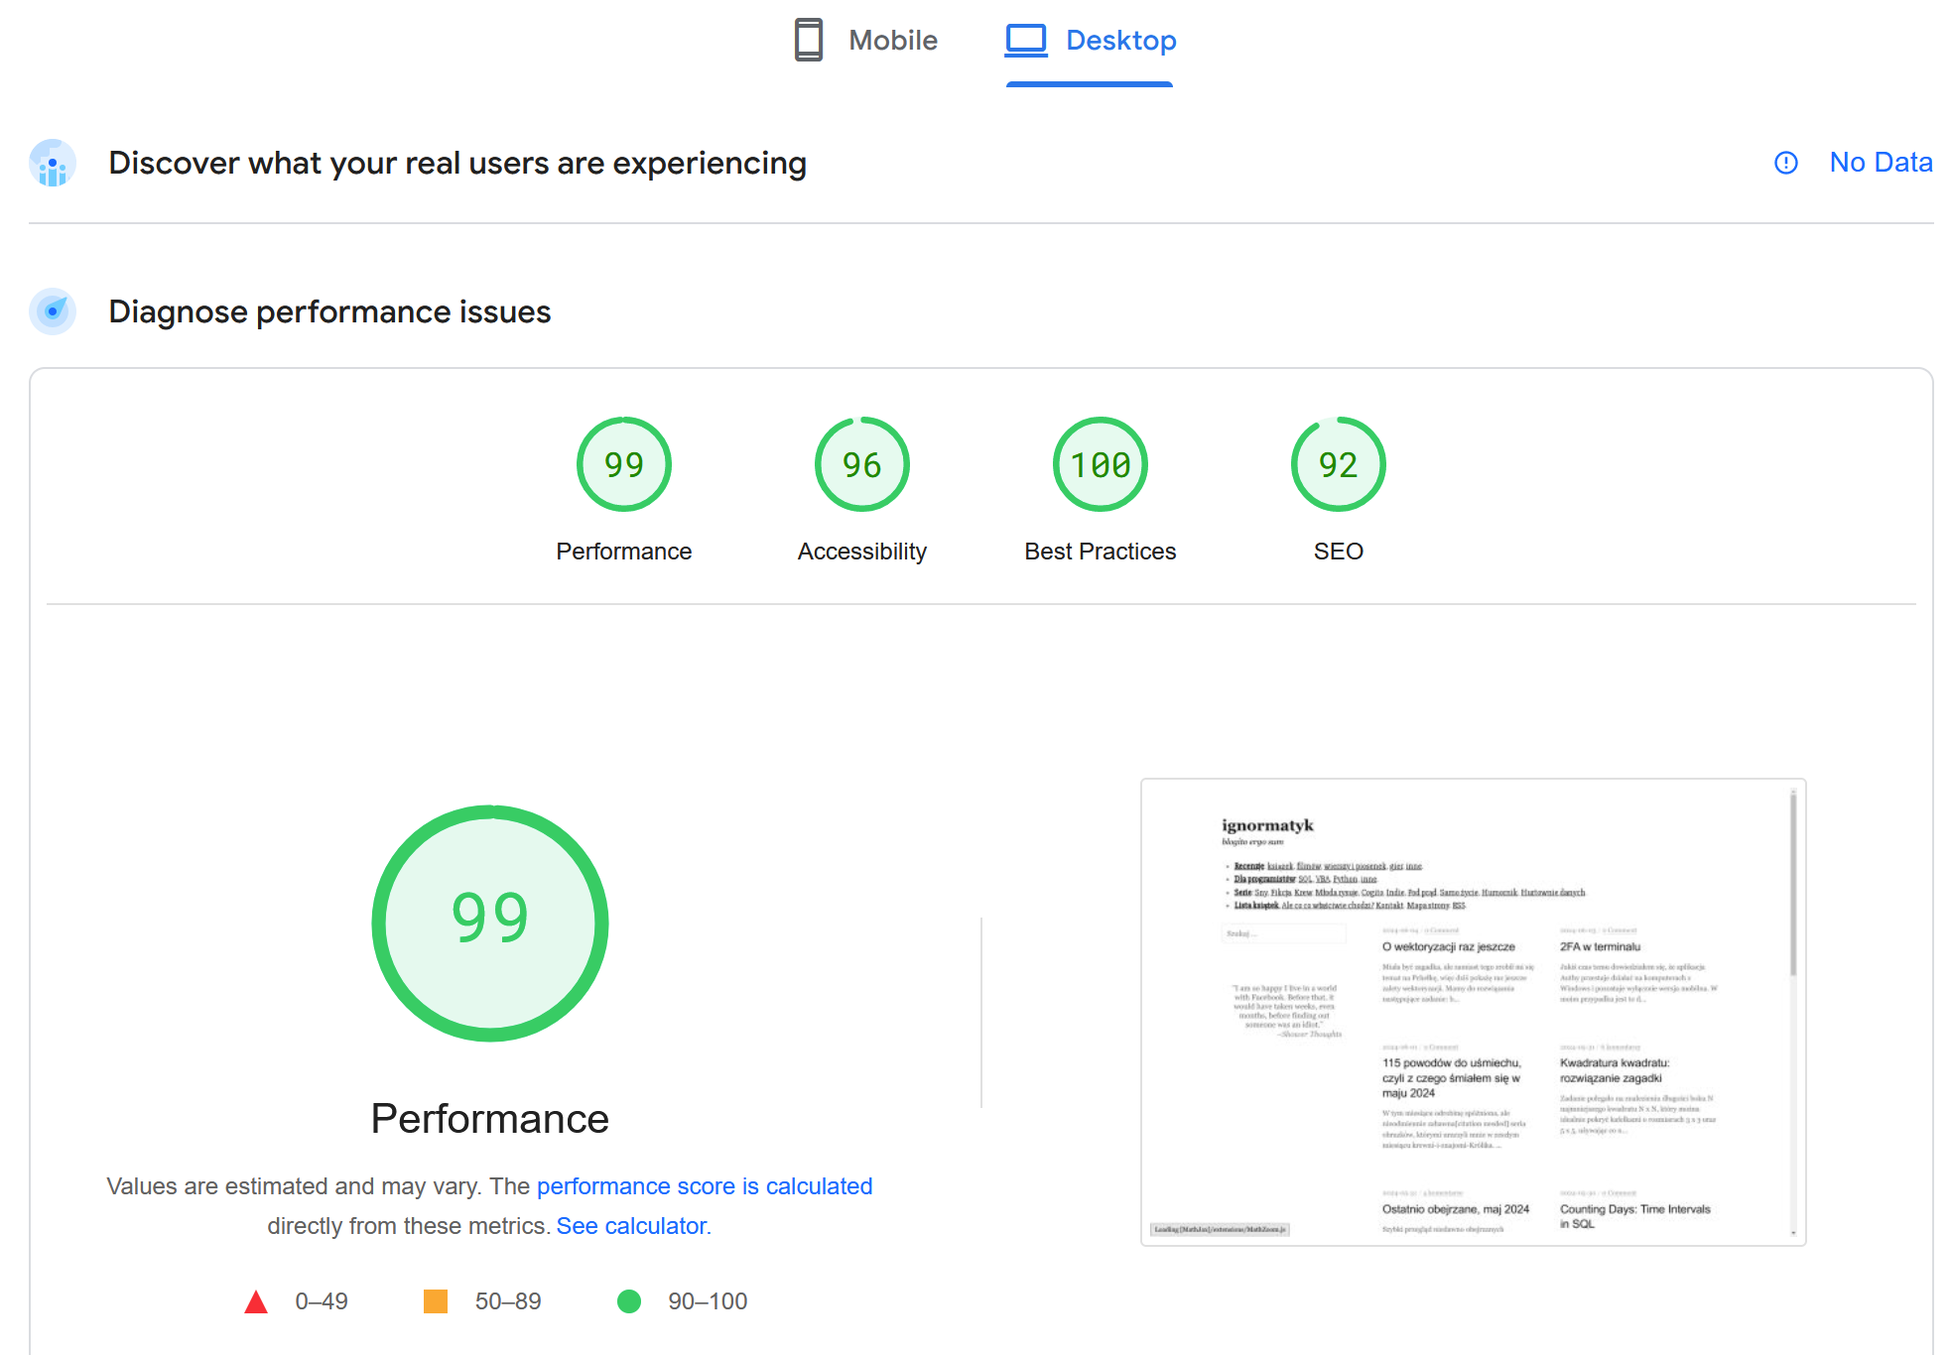Viewport: 1951px width, 1355px height.
Task: Click the large Performance 99 gauge
Action: [489, 923]
